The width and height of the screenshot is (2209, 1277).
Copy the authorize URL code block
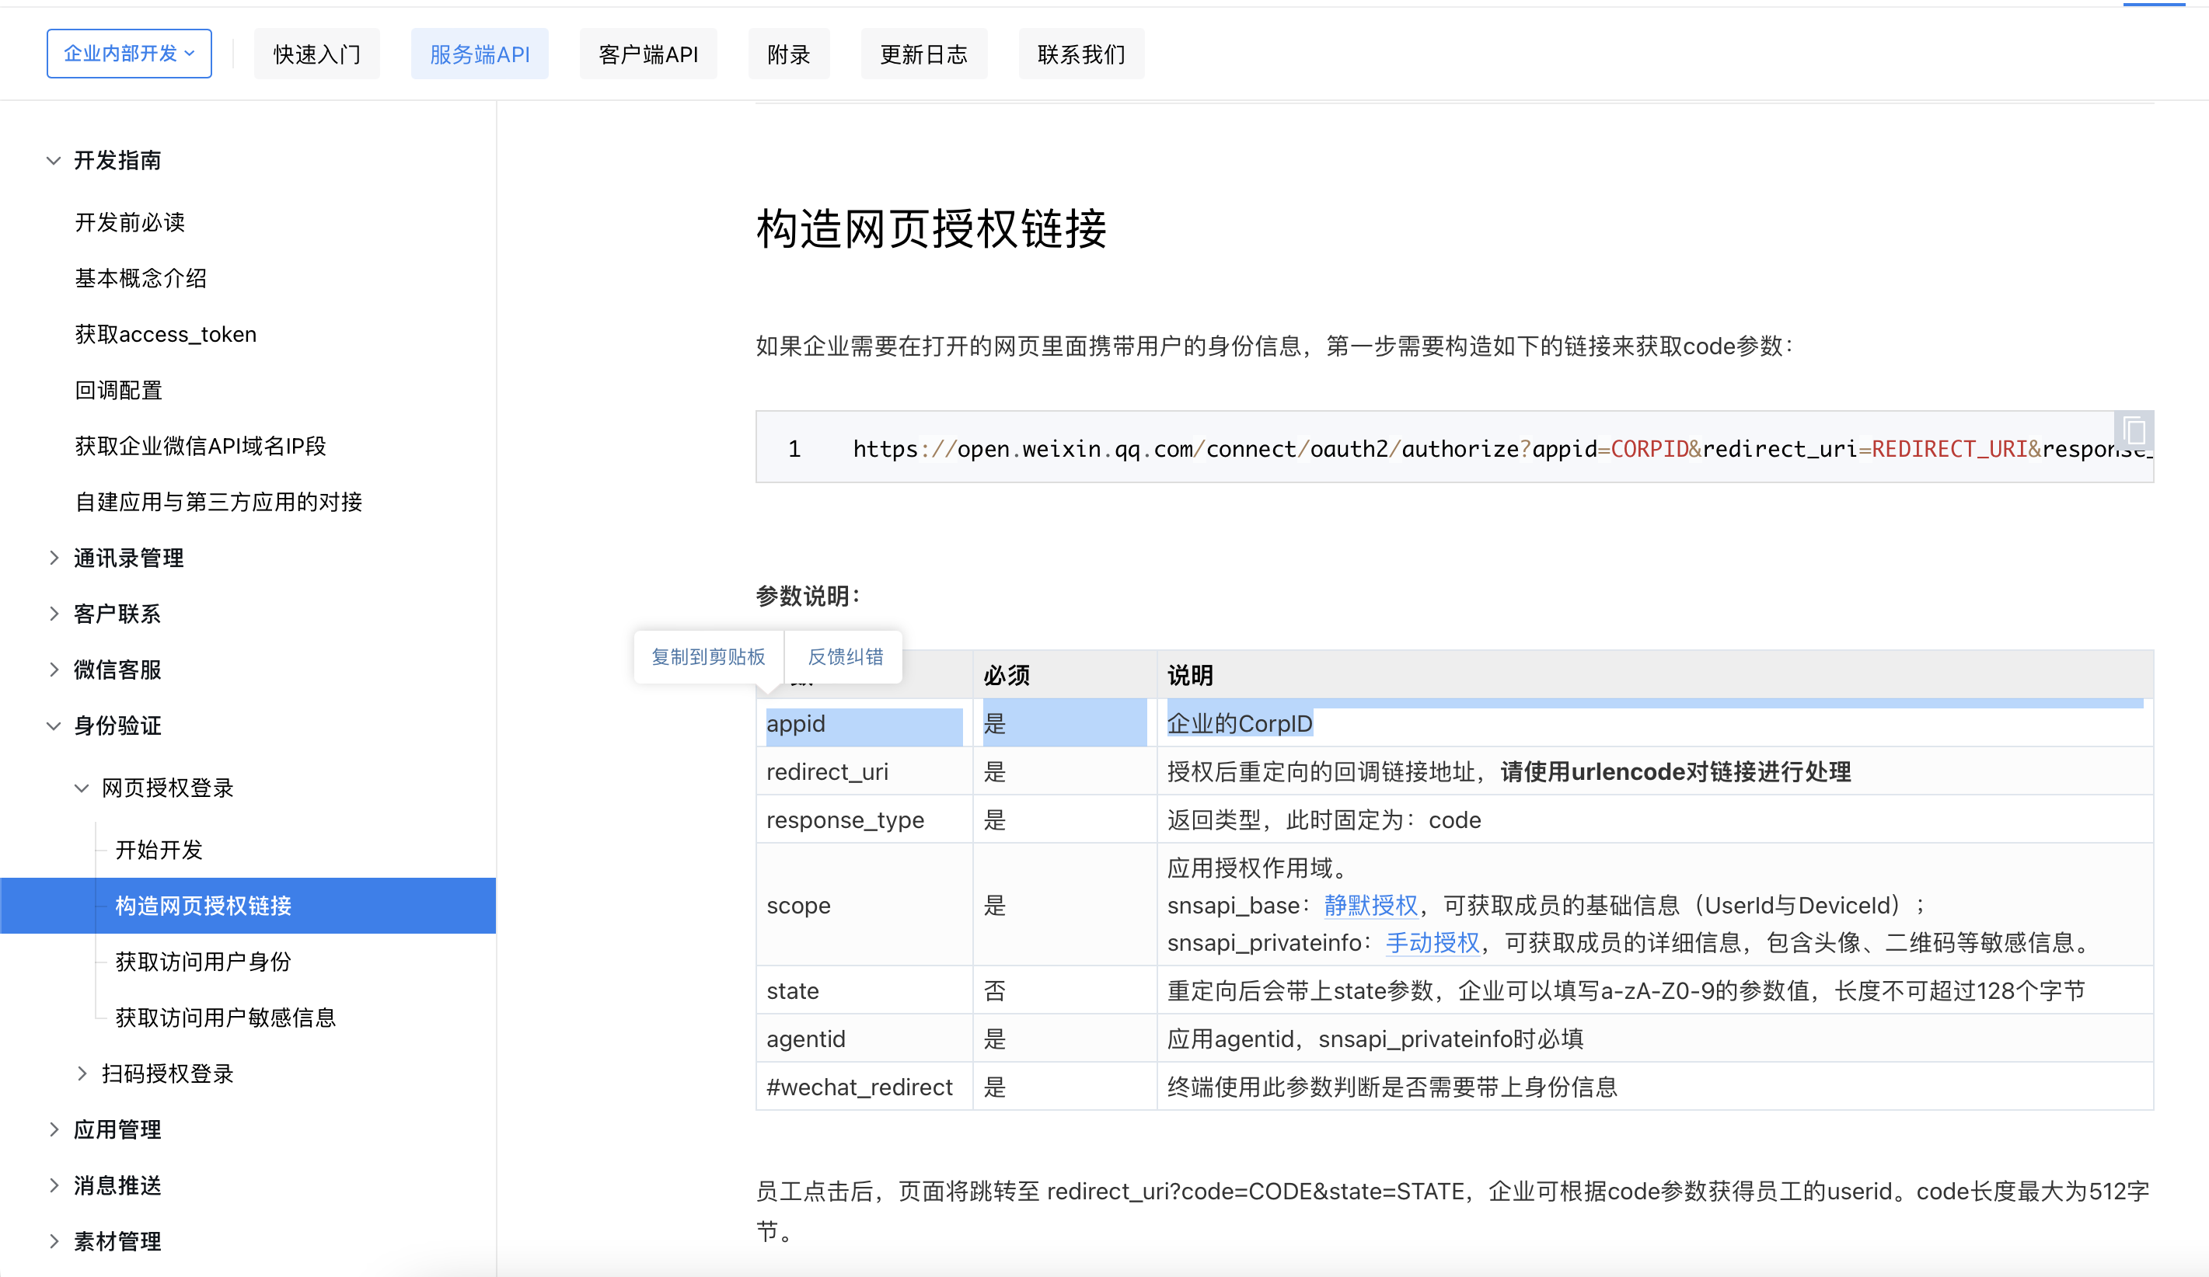(2134, 431)
